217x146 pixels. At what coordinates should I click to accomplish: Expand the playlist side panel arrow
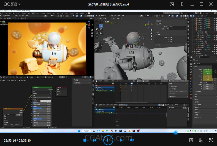215,71
